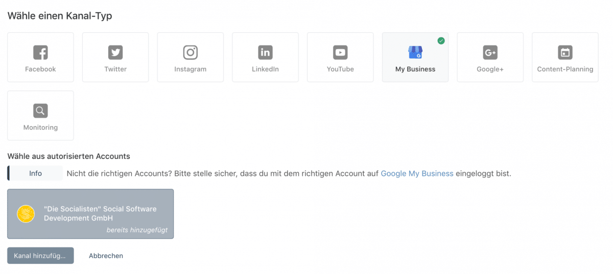
Task: Click Abbrechen to cancel
Action: point(106,256)
